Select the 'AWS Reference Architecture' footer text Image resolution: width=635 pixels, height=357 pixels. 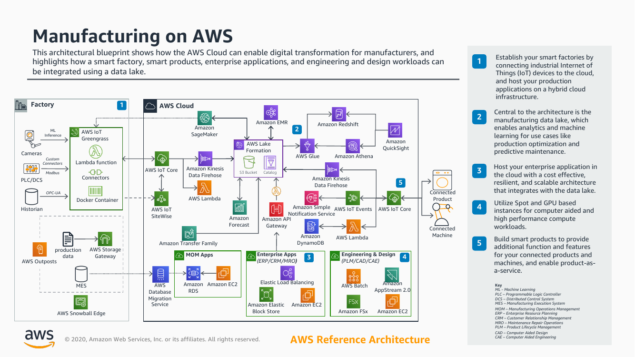pyautogui.click(x=360, y=340)
